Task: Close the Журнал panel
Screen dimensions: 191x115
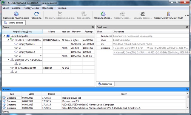Action: [187, 89]
